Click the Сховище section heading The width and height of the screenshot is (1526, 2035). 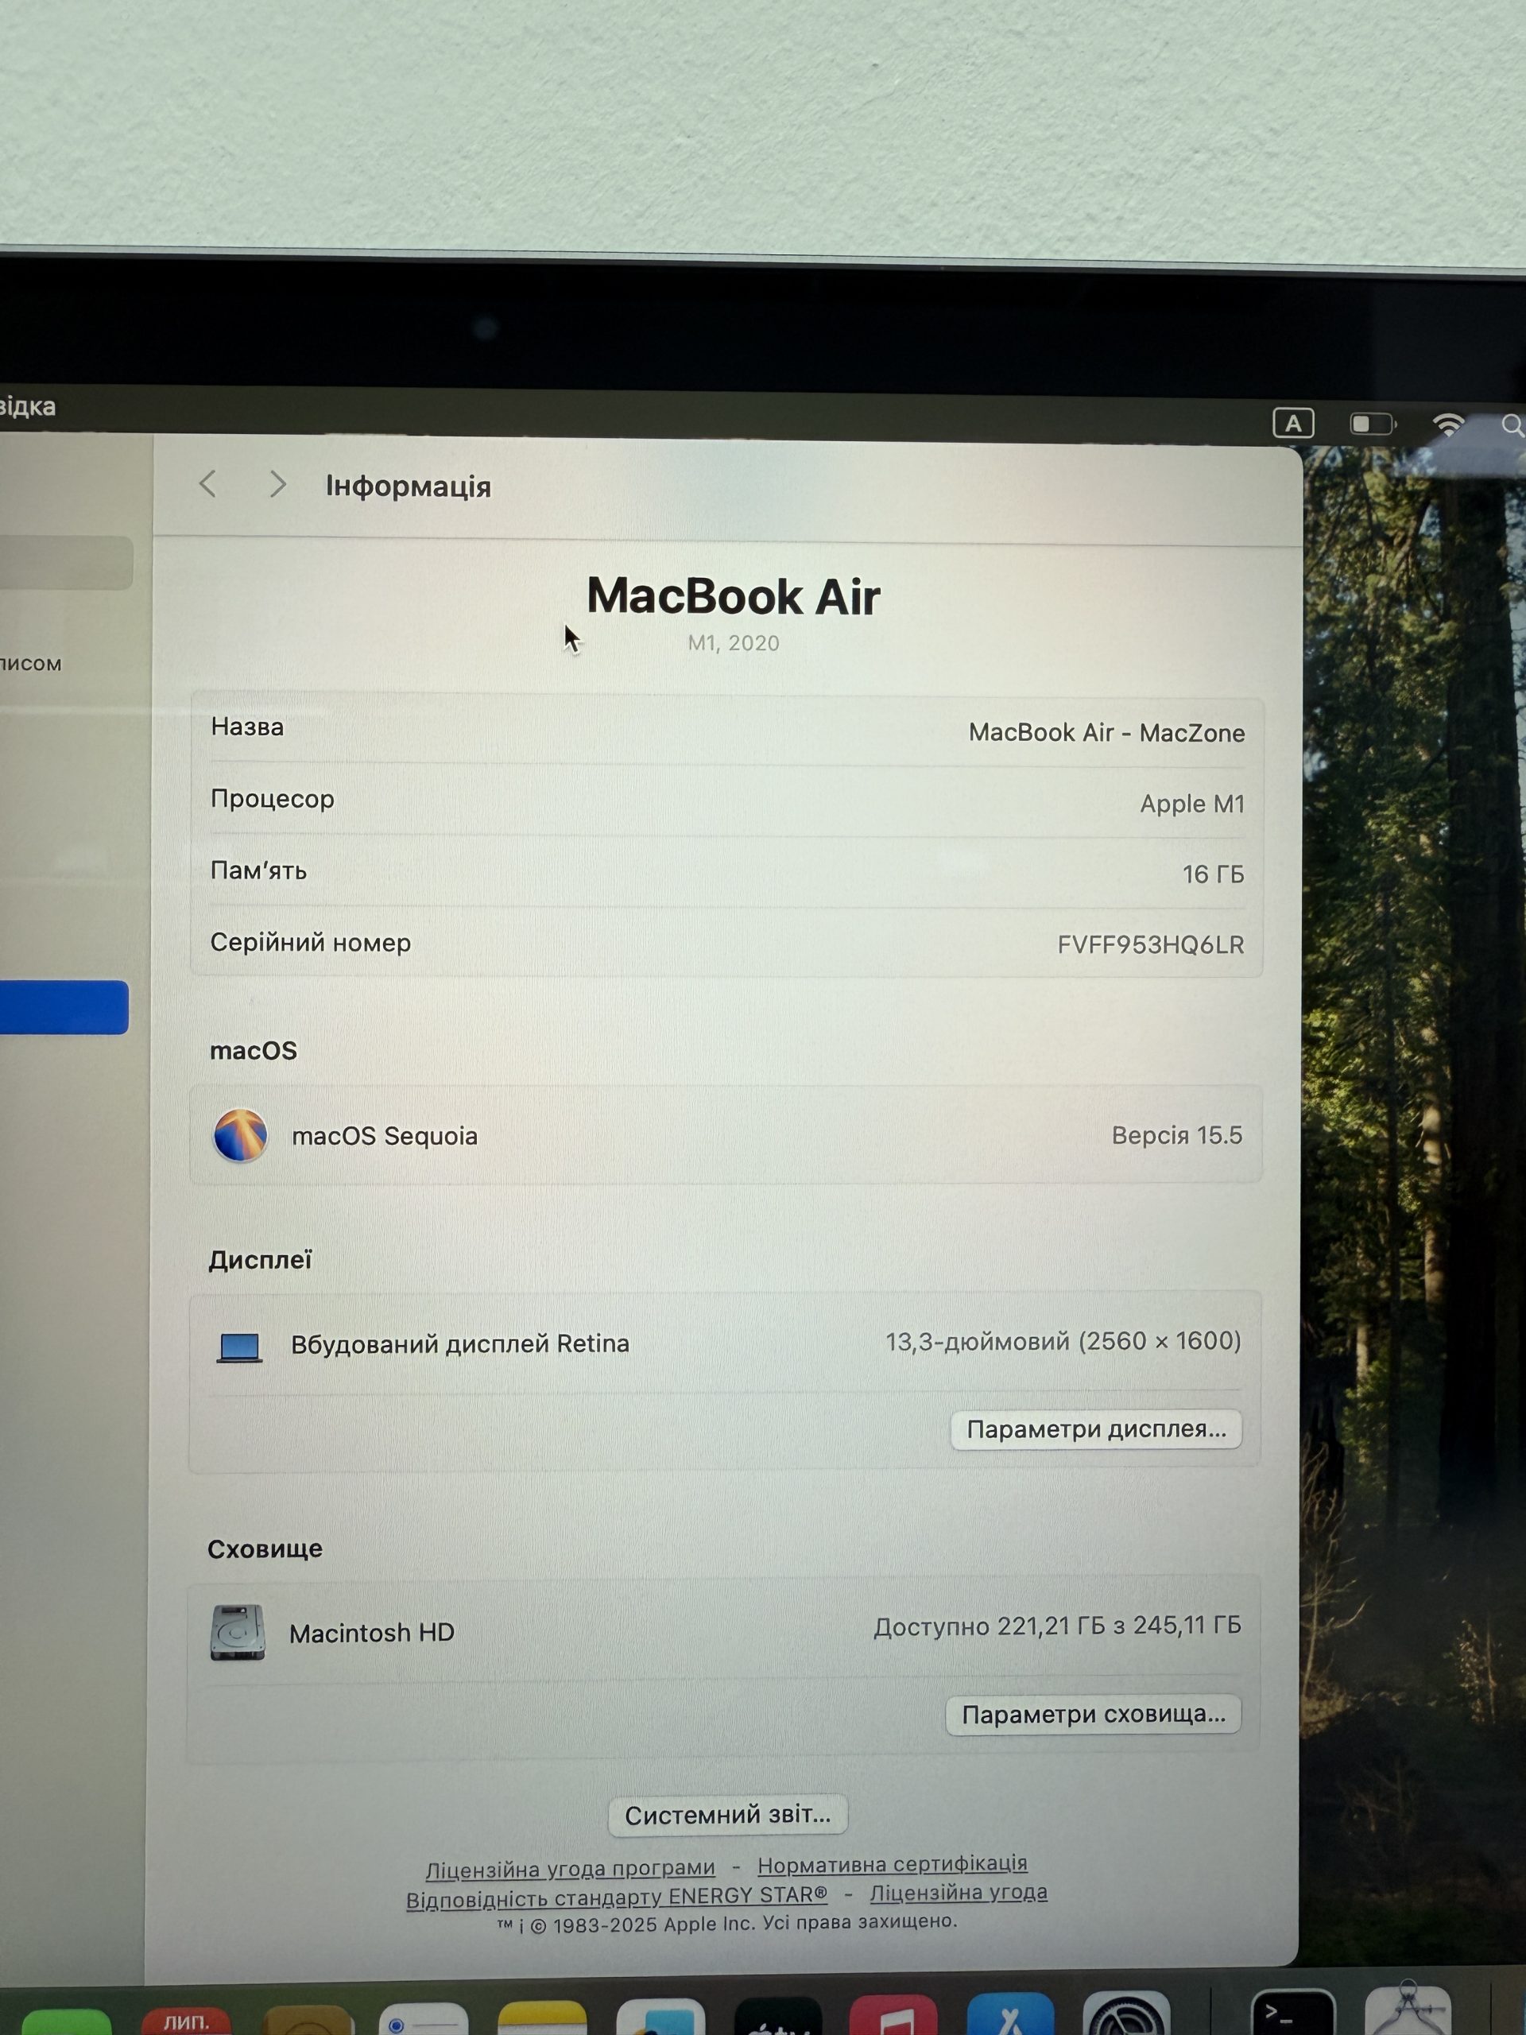click(x=265, y=1549)
